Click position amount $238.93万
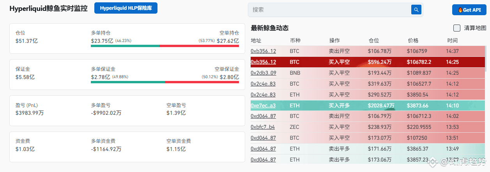 pos(380,127)
